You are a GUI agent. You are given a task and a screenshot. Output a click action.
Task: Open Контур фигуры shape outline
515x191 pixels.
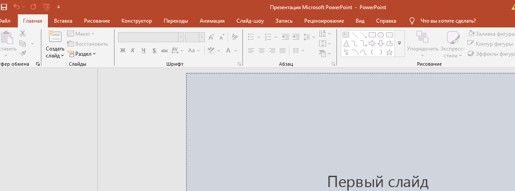click(491, 44)
